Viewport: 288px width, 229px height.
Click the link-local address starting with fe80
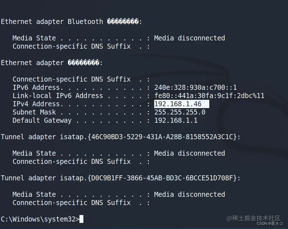click(209, 96)
